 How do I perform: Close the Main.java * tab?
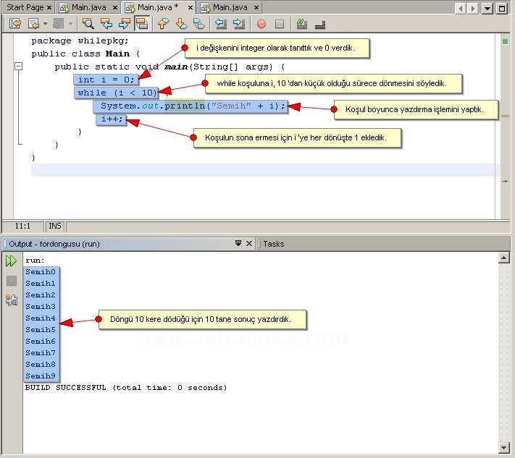pos(190,7)
